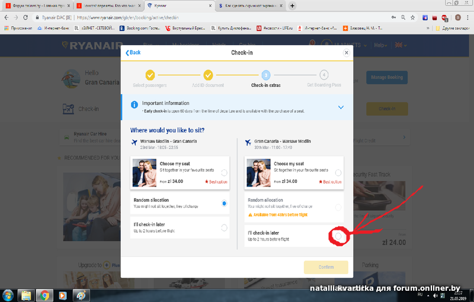Select I'll check-in later for return flight
The width and height of the screenshot is (474, 302).
point(338,236)
